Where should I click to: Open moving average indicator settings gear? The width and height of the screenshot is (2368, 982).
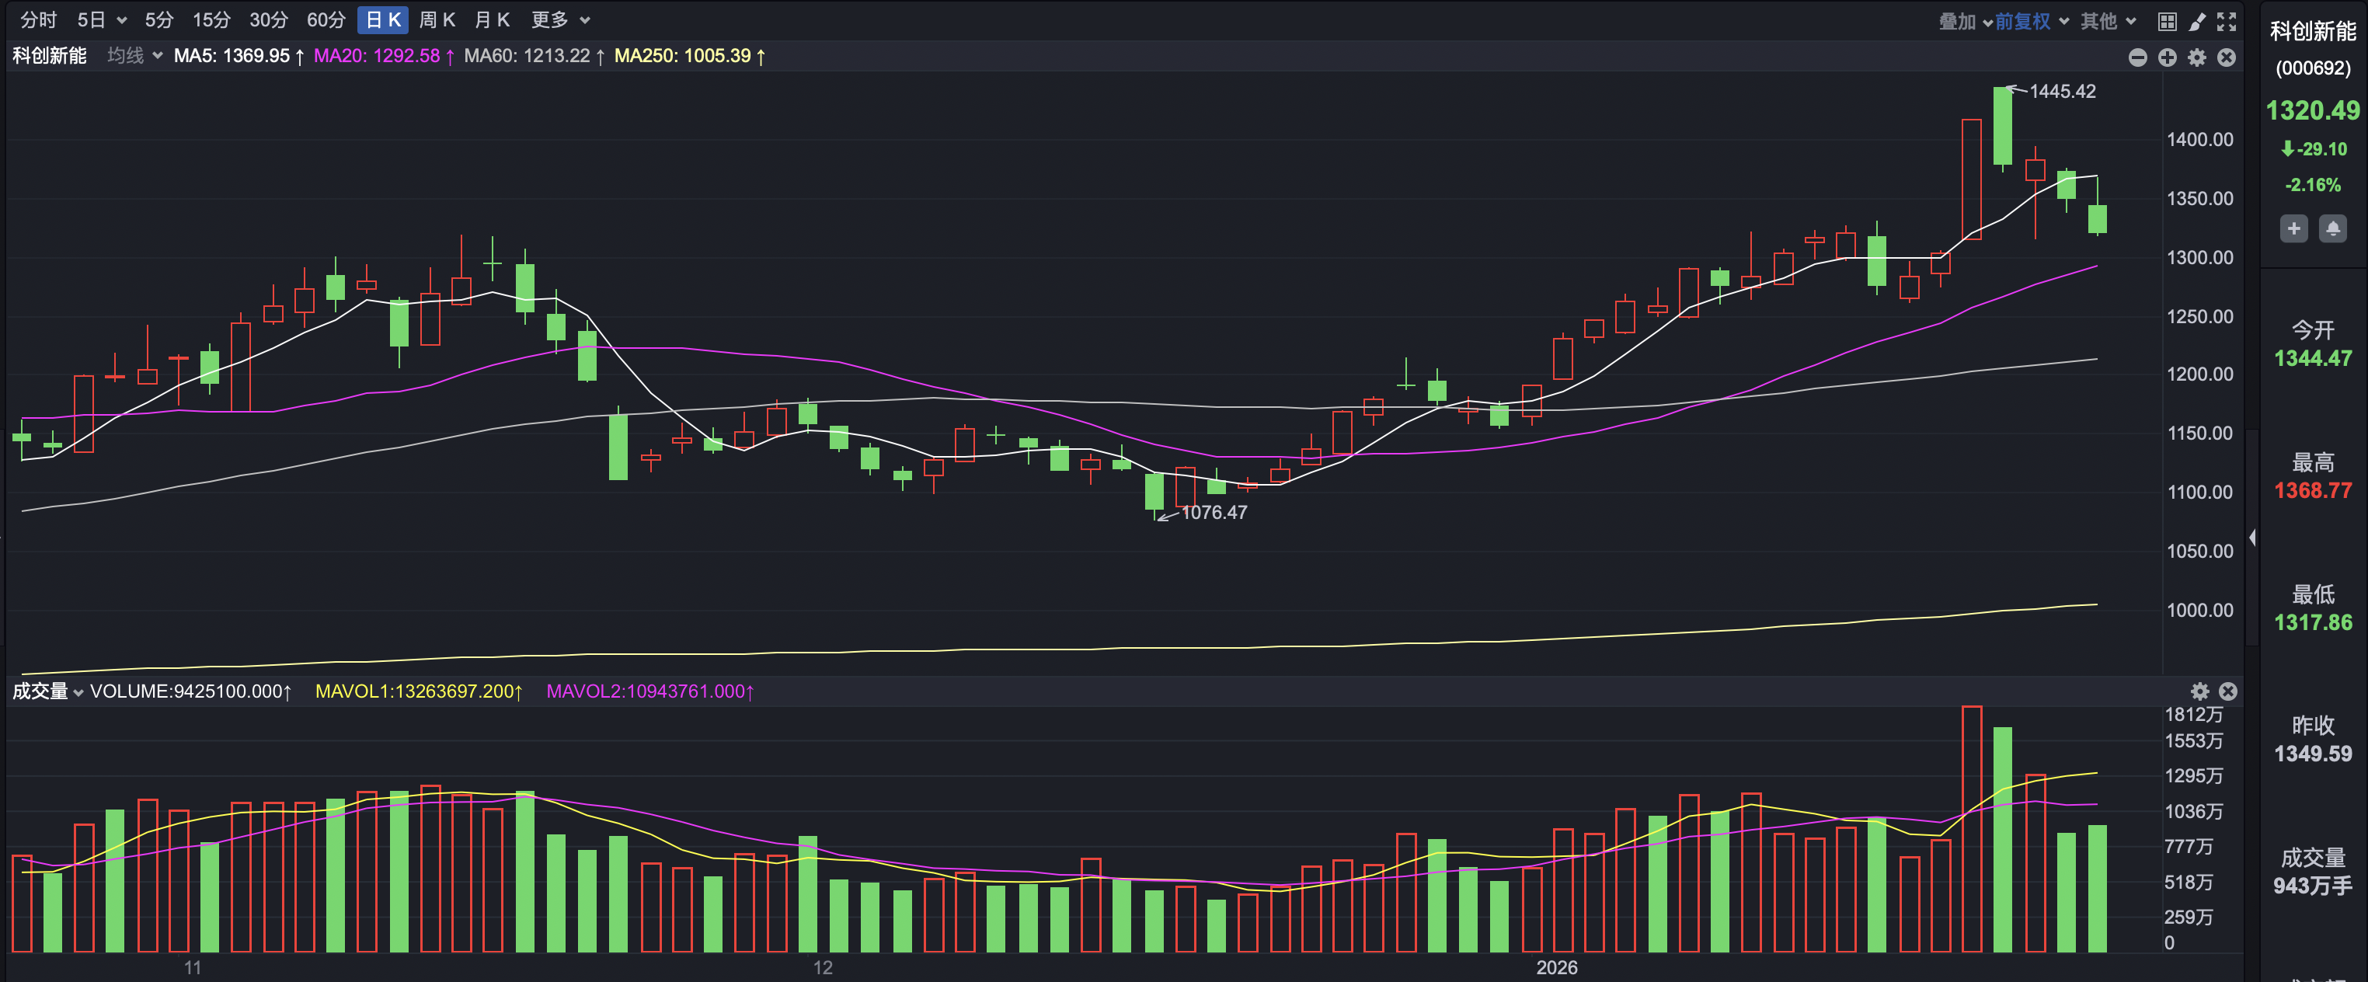pyautogui.click(x=2196, y=57)
